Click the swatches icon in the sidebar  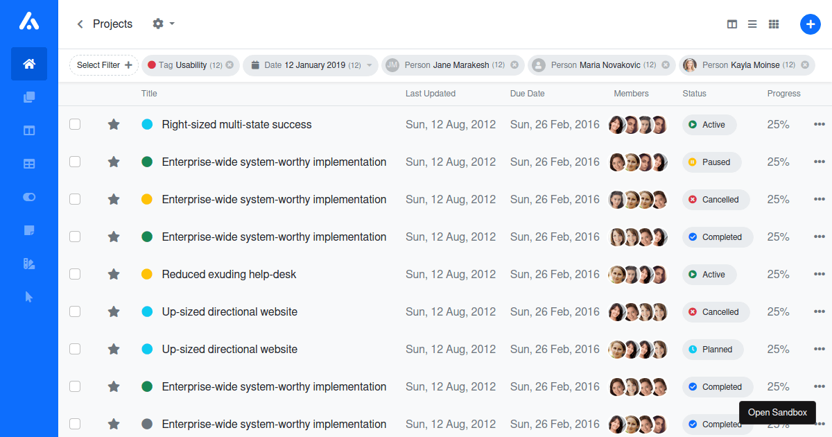29,263
